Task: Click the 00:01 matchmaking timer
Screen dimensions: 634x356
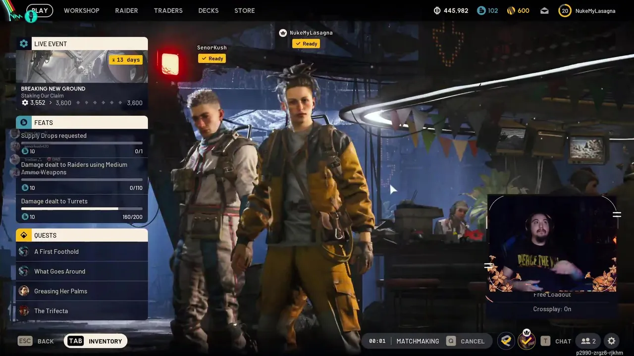Action: point(377,341)
